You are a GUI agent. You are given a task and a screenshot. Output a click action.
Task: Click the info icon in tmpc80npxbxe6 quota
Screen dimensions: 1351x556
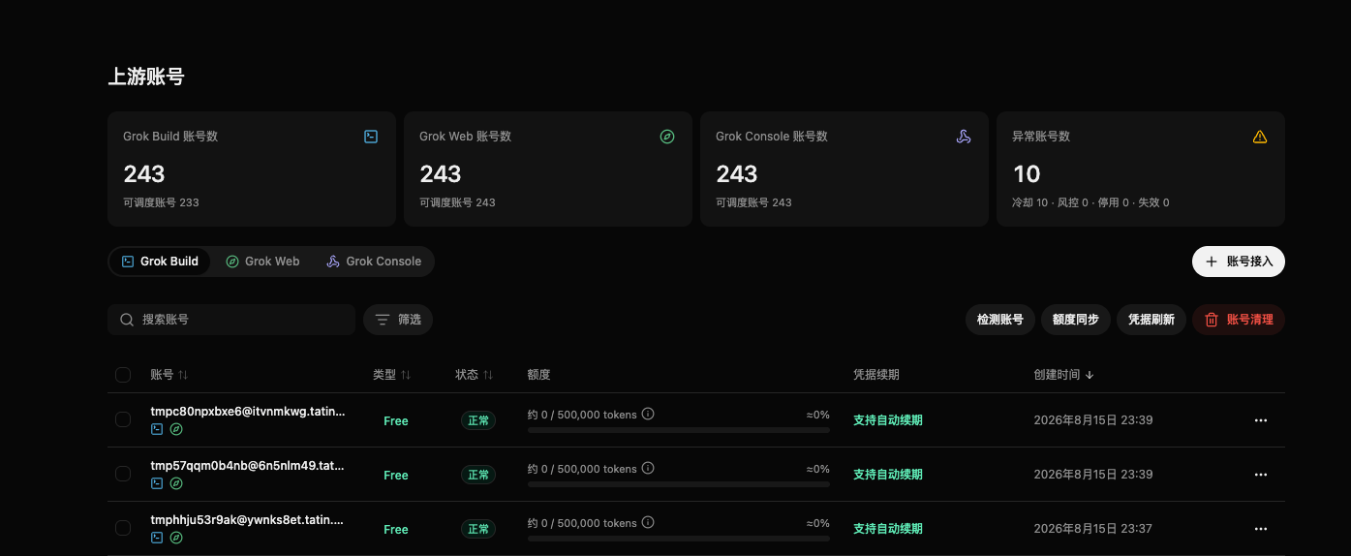648,414
